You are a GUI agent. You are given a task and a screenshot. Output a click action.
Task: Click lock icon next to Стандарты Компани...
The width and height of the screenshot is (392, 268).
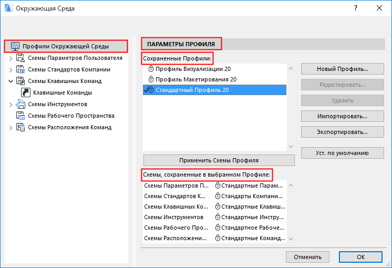[x=218, y=196]
